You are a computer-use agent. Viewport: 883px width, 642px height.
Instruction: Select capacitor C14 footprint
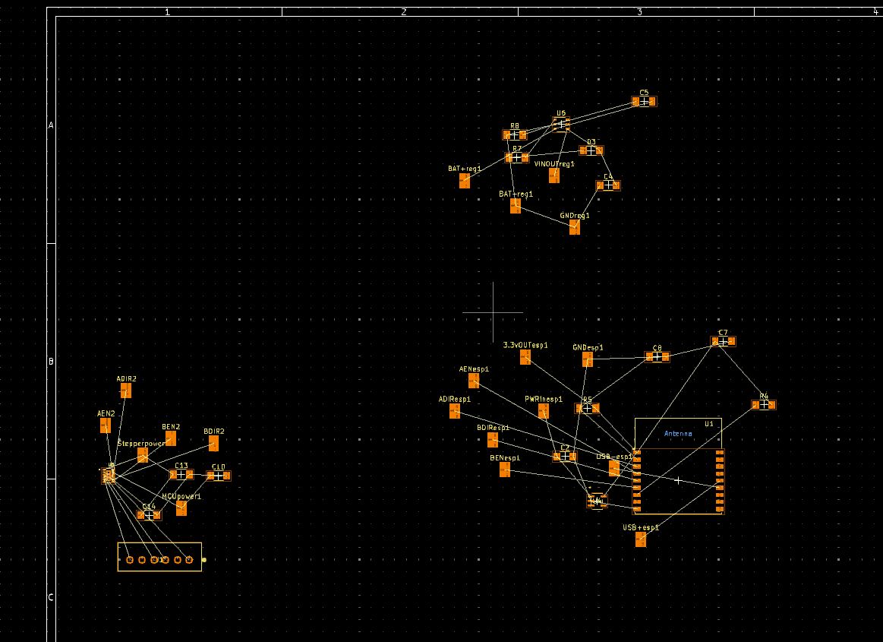(x=149, y=515)
